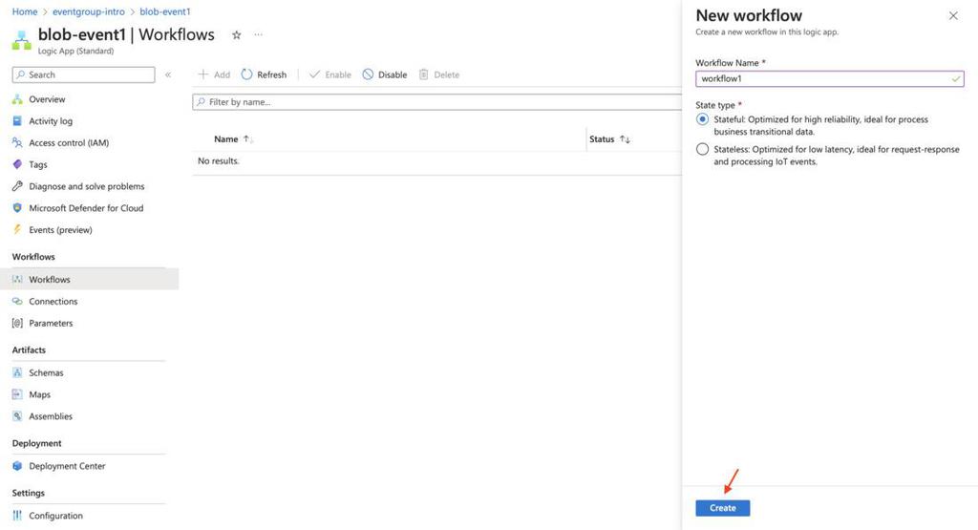978x530 pixels.
Task: Click the Logic App resource icon
Action: point(22,40)
